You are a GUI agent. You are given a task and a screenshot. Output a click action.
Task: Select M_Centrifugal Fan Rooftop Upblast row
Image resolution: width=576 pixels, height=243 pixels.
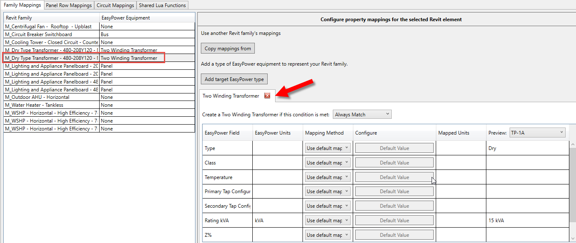tap(51, 27)
